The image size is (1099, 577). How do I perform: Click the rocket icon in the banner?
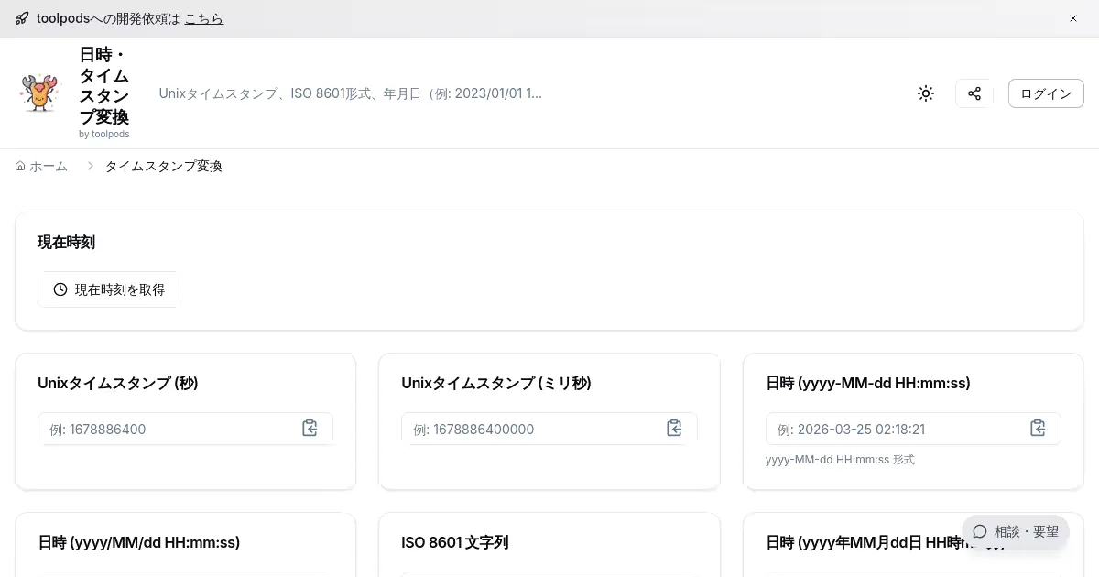pyautogui.click(x=22, y=18)
